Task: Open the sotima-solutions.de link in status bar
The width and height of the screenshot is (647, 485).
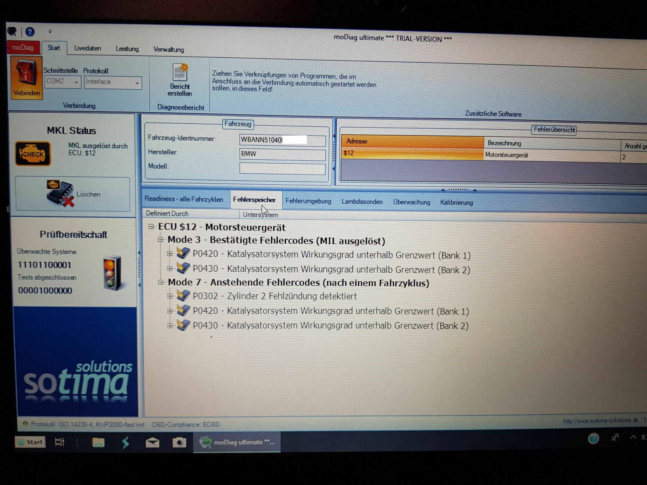Action: (x=600, y=421)
